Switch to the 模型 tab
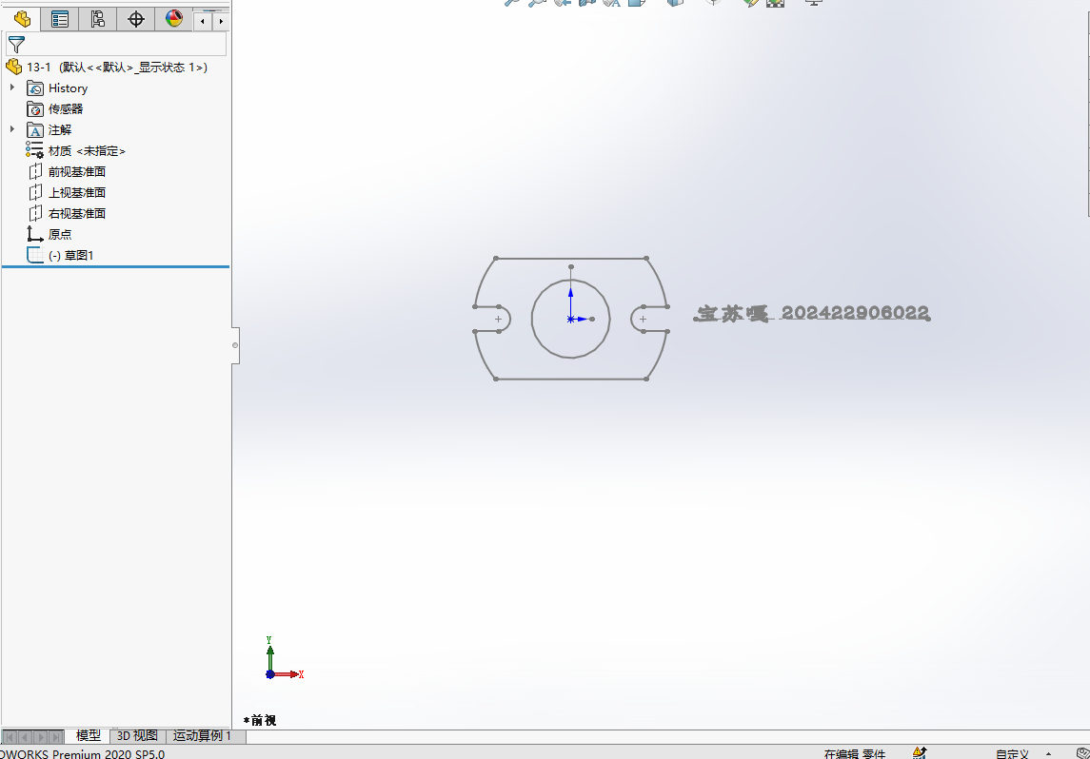 click(x=88, y=735)
